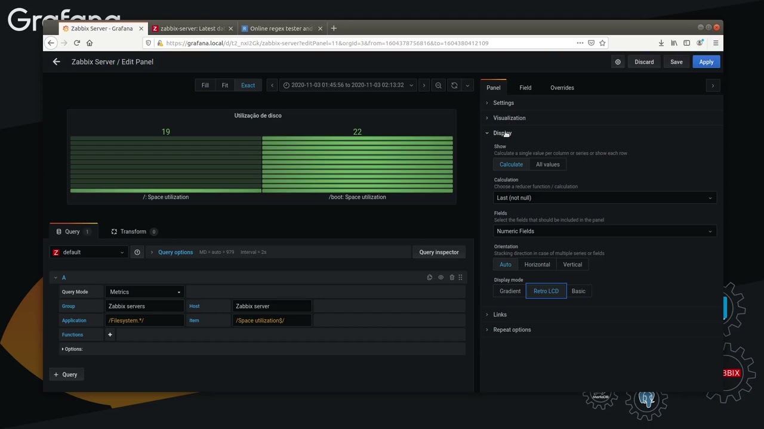Grab the query A reorder handle
This screenshot has width=764, height=429.
click(x=460, y=278)
